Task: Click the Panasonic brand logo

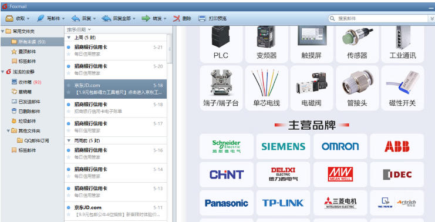Action: click(227, 203)
